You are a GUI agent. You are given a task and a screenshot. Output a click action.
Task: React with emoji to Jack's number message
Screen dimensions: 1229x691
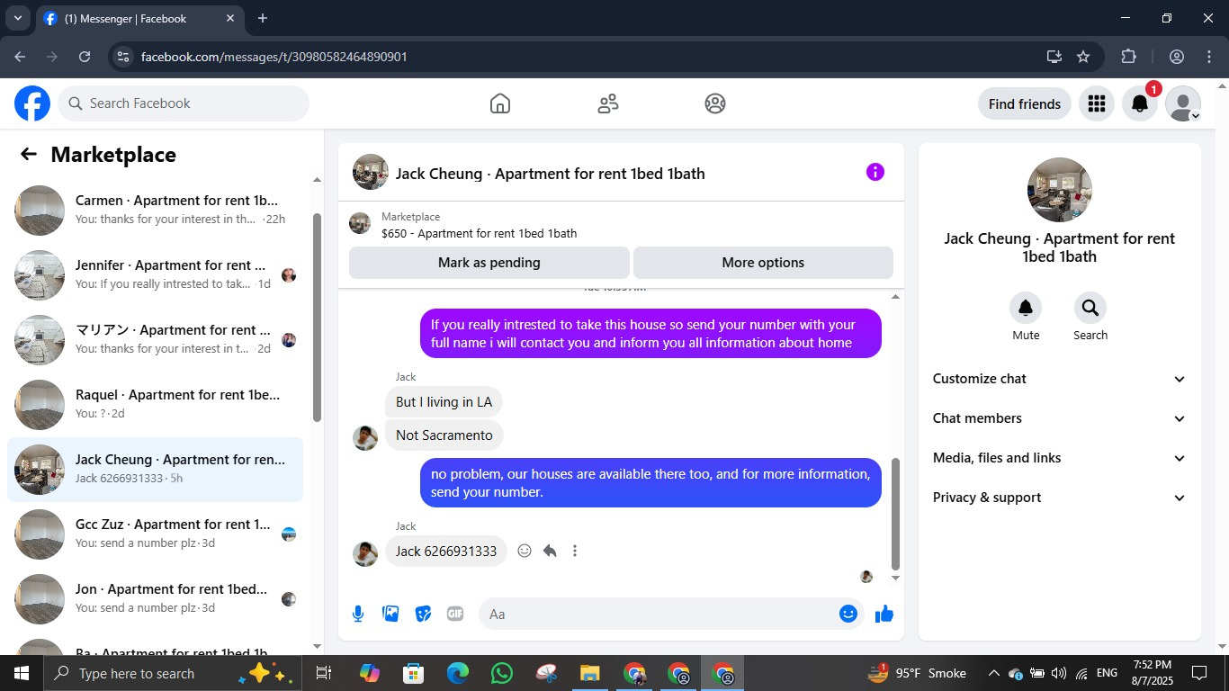pyautogui.click(x=525, y=551)
